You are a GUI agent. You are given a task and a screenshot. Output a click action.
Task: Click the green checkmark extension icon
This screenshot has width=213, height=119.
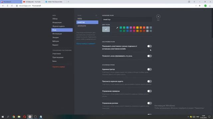point(205,6)
